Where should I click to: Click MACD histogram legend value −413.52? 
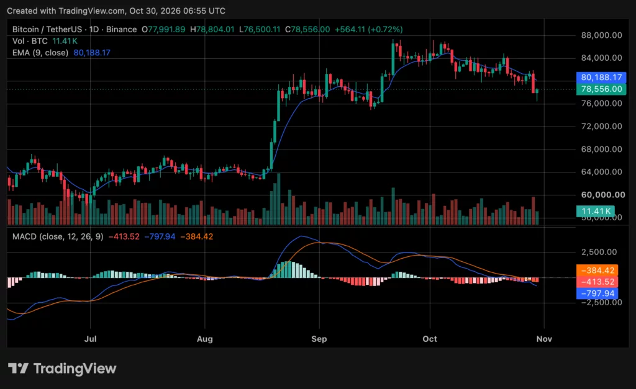[124, 236]
